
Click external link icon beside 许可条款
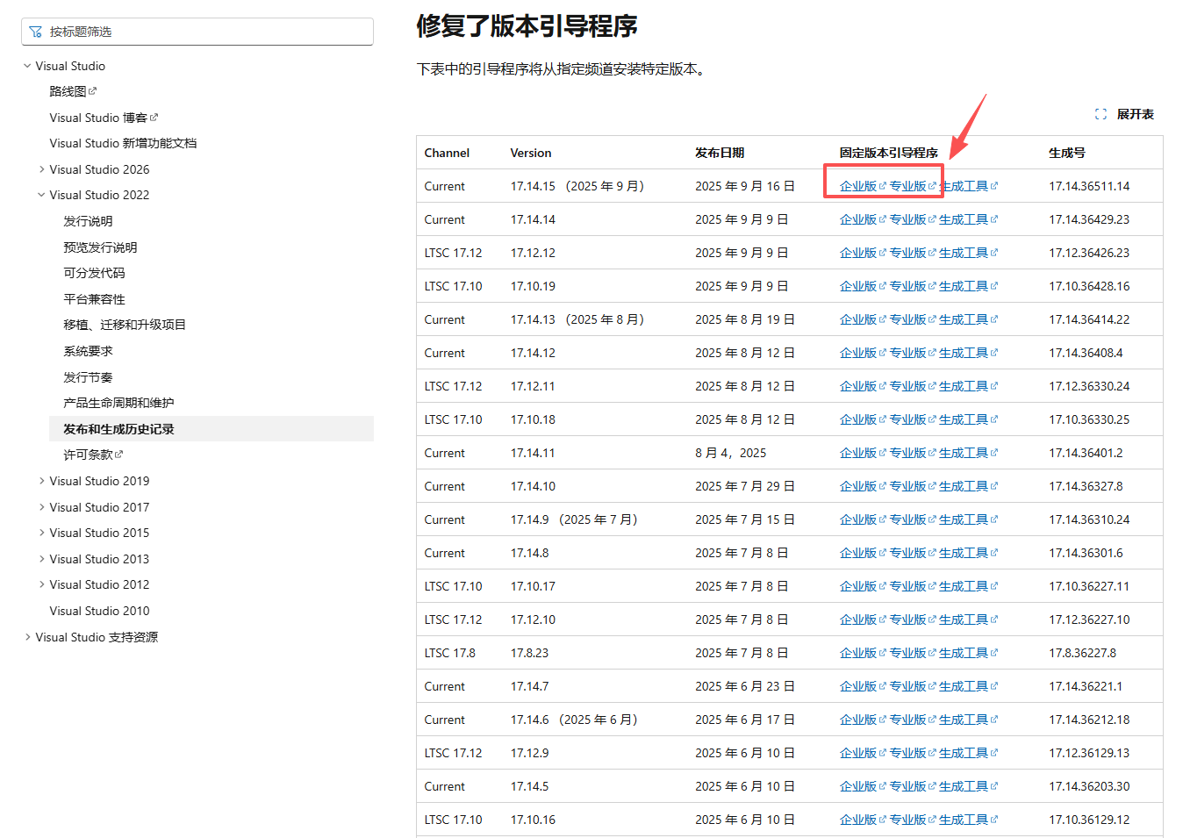tap(119, 455)
